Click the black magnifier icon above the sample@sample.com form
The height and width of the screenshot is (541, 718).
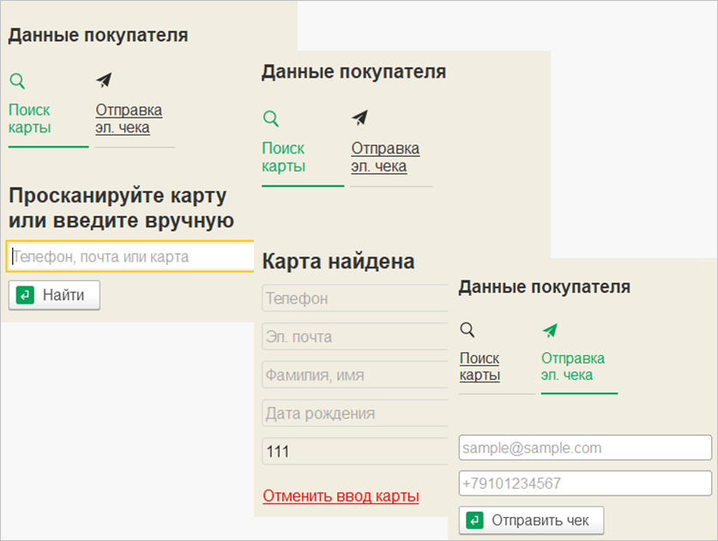point(468,330)
